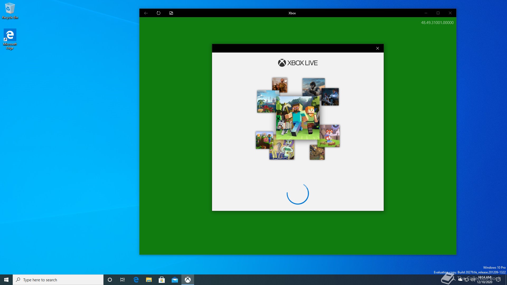Click the pop-out window icon beside refresh
This screenshot has width=507, height=285.
point(171,13)
